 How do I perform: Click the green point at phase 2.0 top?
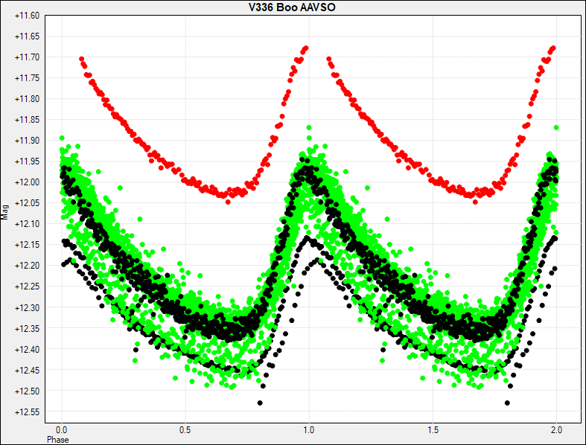556,128
